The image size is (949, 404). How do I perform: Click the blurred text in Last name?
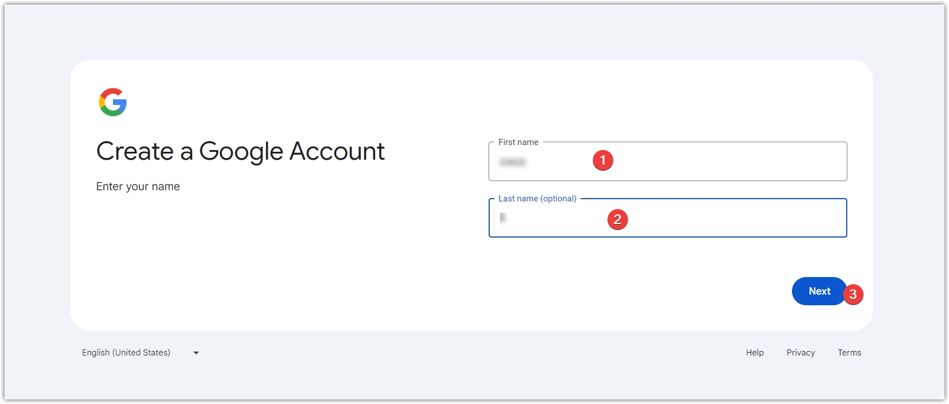(503, 218)
